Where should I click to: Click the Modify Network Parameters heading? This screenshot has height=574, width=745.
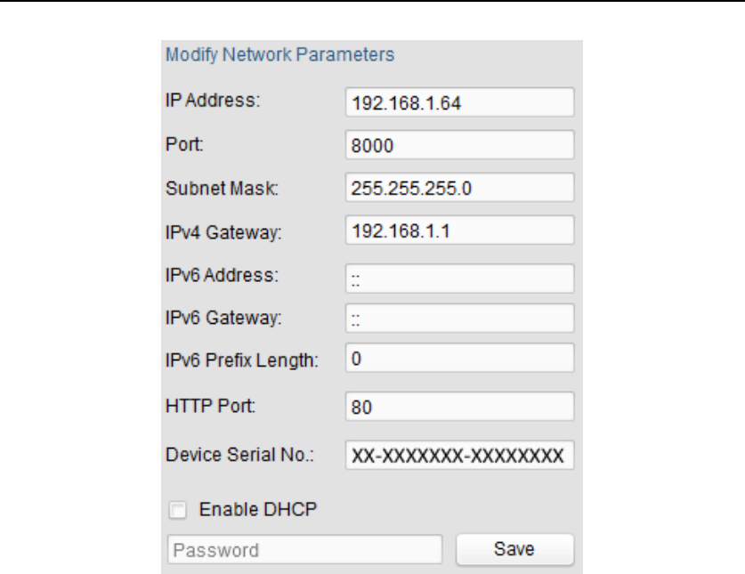[279, 55]
